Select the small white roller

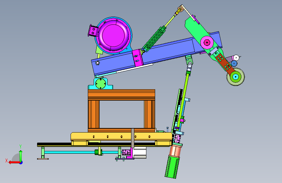(236, 58)
